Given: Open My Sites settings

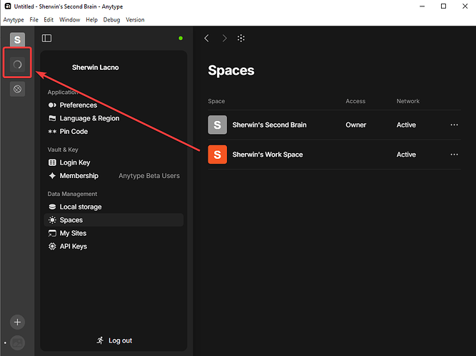Looking at the screenshot, I should pyautogui.click(x=113, y=234).
